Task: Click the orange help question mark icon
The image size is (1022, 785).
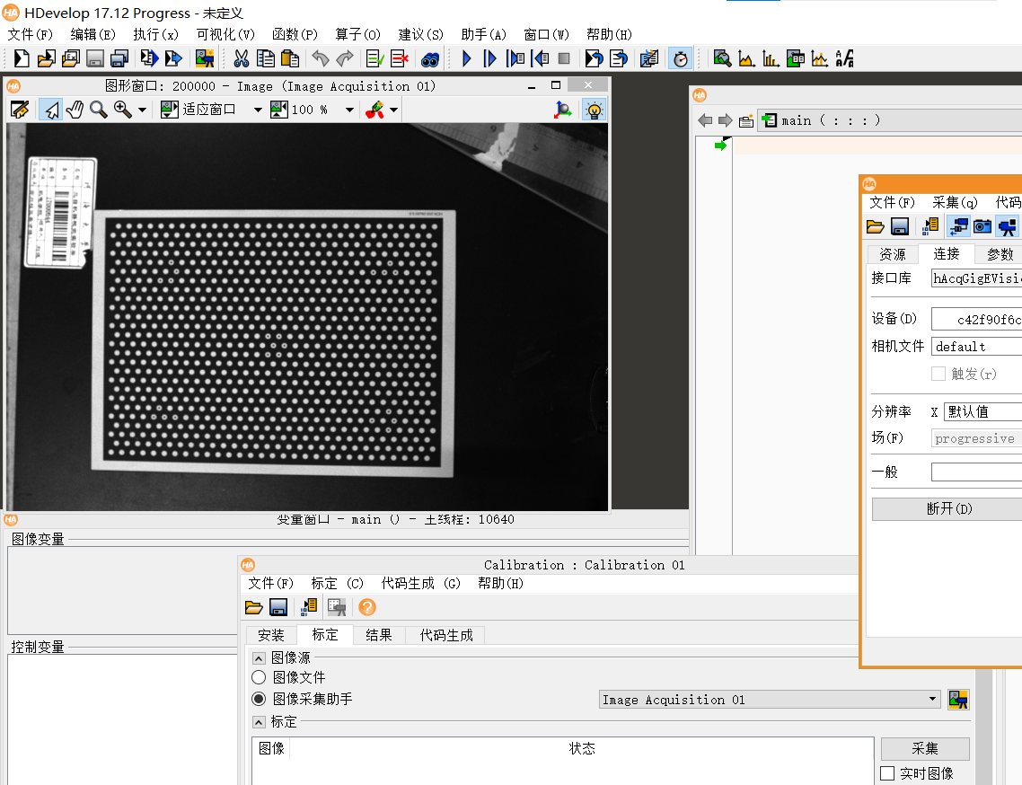Action: point(367,608)
